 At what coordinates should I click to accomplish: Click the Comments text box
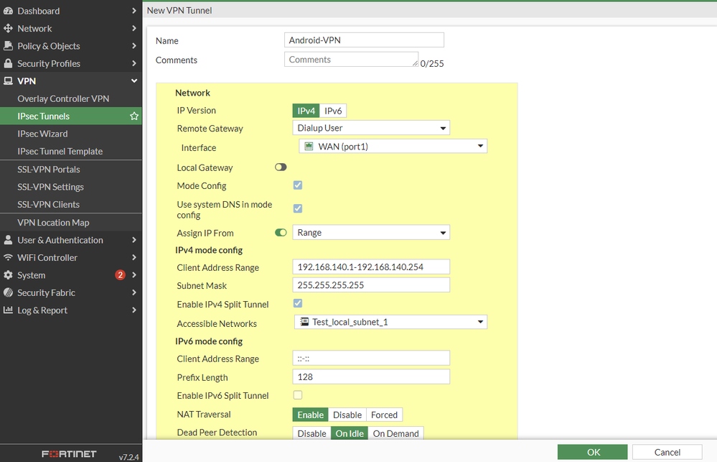351,59
